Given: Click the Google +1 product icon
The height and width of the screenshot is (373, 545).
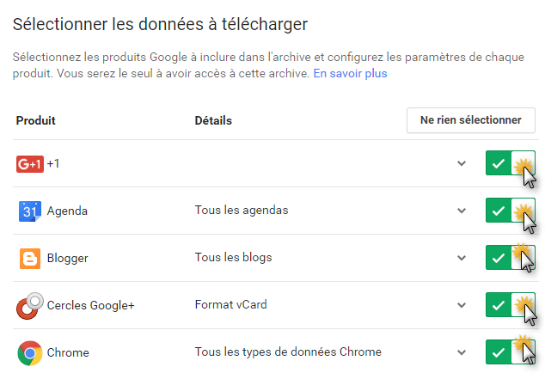Looking at the screenshot, I should [29, 163].
